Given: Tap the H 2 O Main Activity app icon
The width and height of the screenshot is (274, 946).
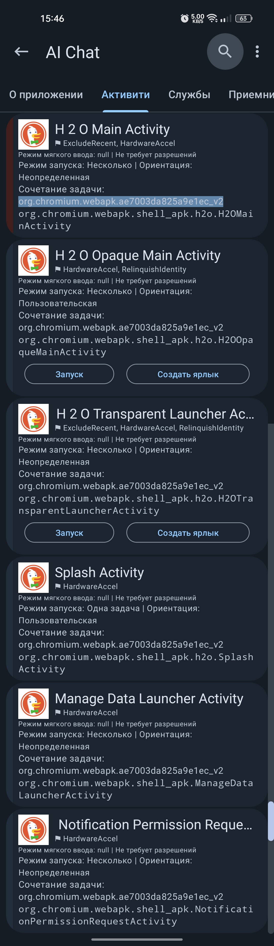Looking at the screenshot, I should click(x=33, y=134).
